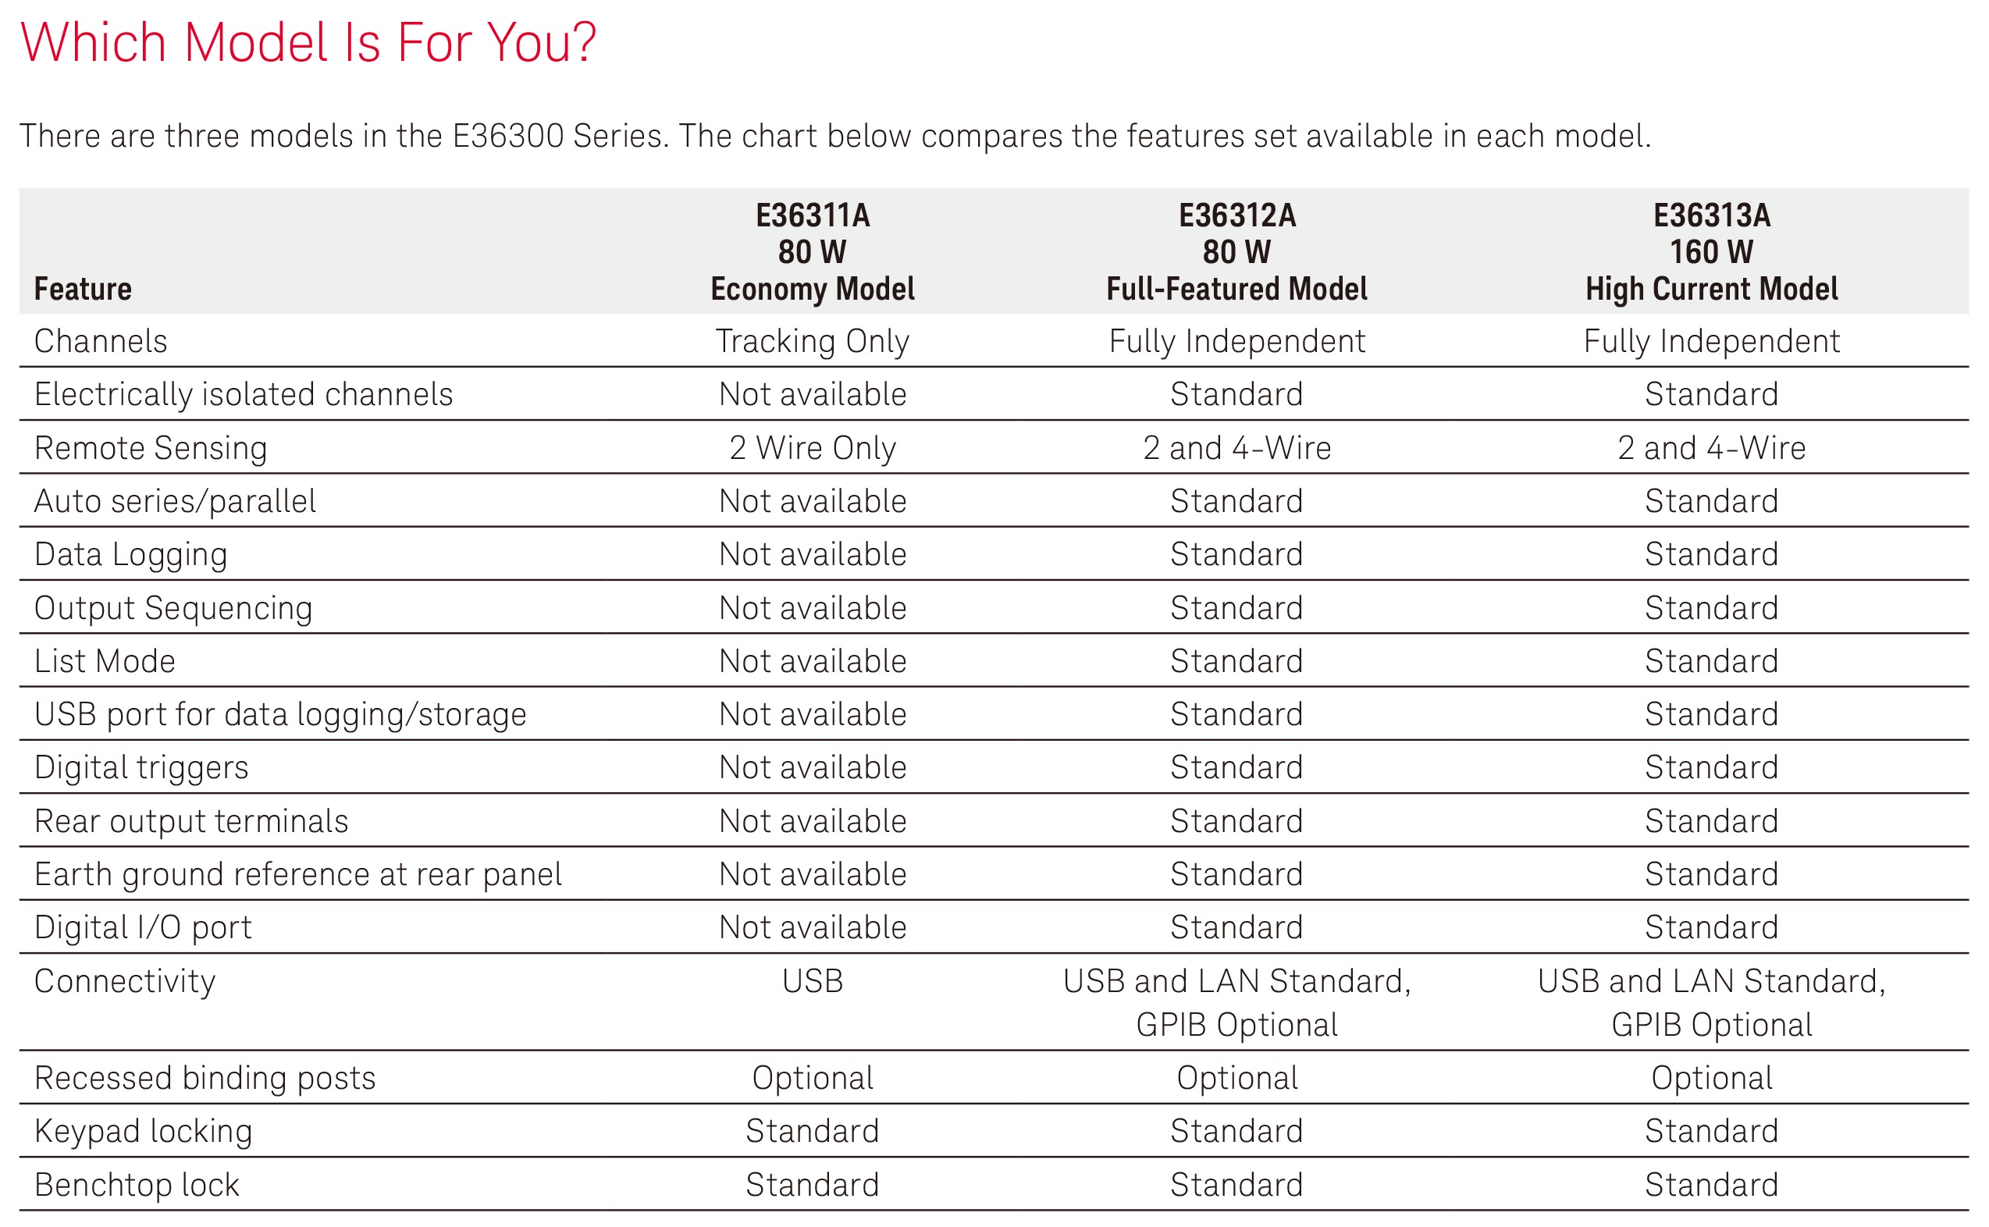This screenshot has height=1227, width=1989.
Task: Select the 'Output Sequencing' row label
Action: pyautogui.click(x=173, y=609)
